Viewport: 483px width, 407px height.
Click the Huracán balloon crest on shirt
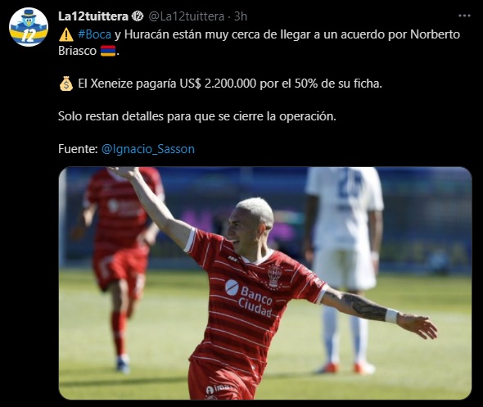tap(275, 276)
